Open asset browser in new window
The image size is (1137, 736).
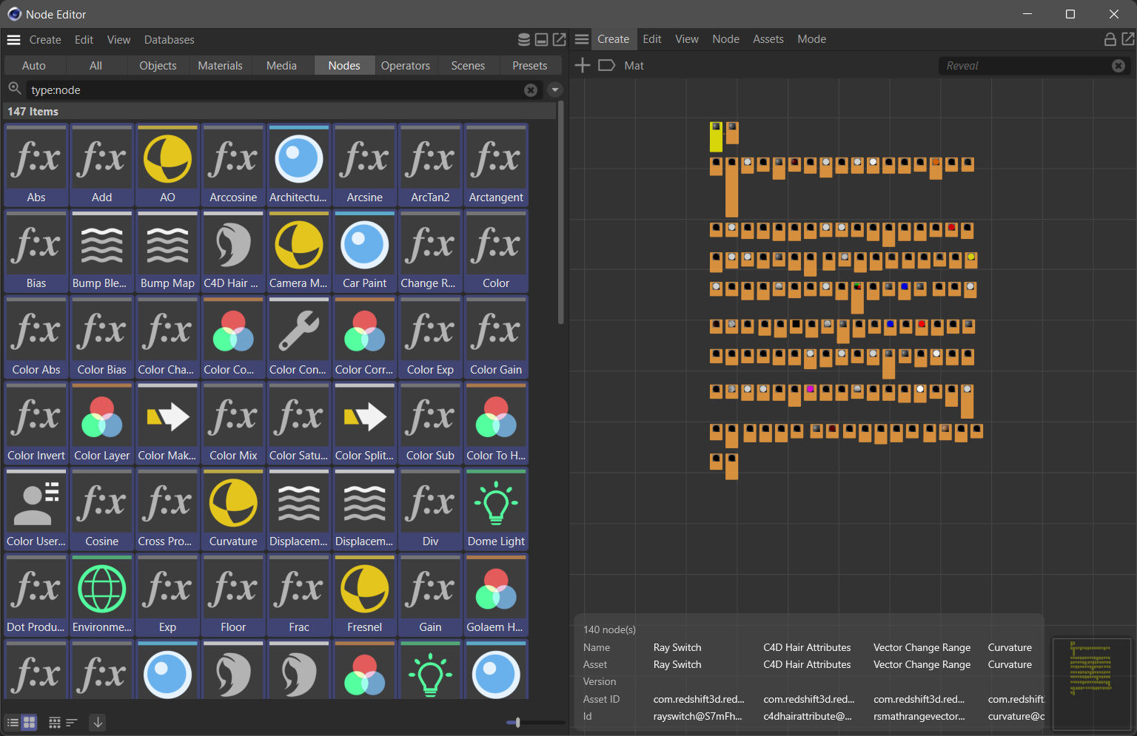[560, 40]
